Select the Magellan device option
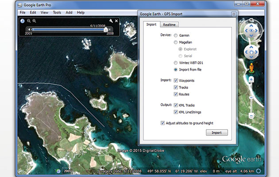Viewport: 279px width, 177px height. 175,42
